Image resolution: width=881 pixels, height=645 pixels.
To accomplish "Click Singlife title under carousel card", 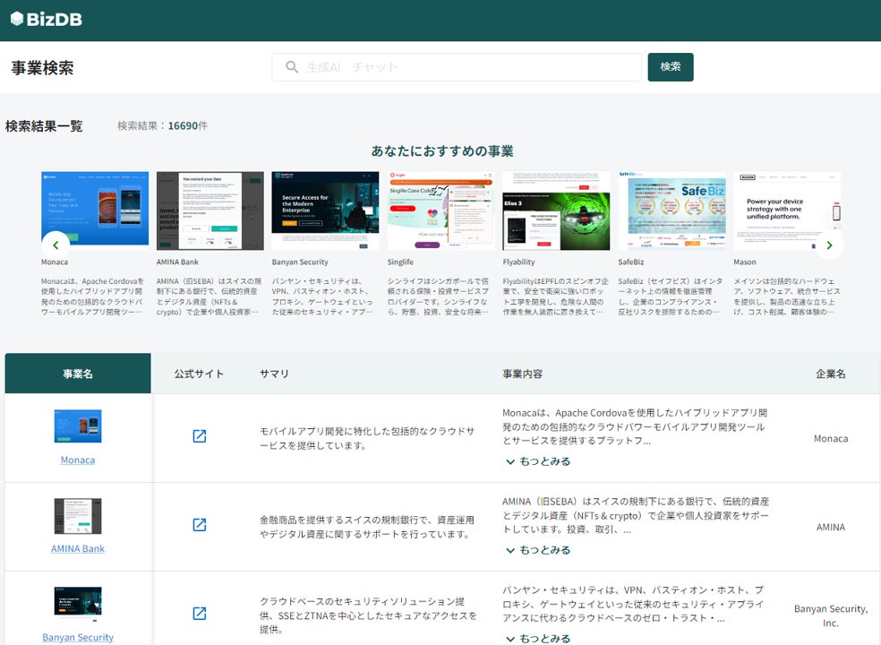I will [400, 262].
